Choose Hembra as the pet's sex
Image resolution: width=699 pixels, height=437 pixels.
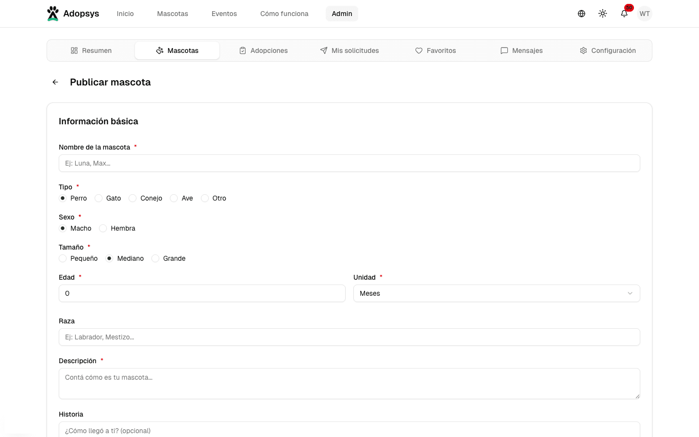(x=103, y=228)
